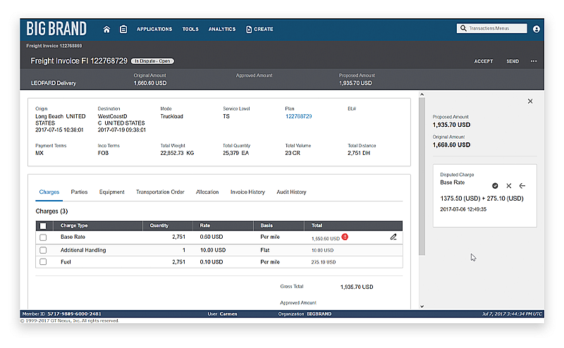Viewport: 564px width, 348px height.
Task: Click the scrollbar up arrow
Action: coord(422,94)
